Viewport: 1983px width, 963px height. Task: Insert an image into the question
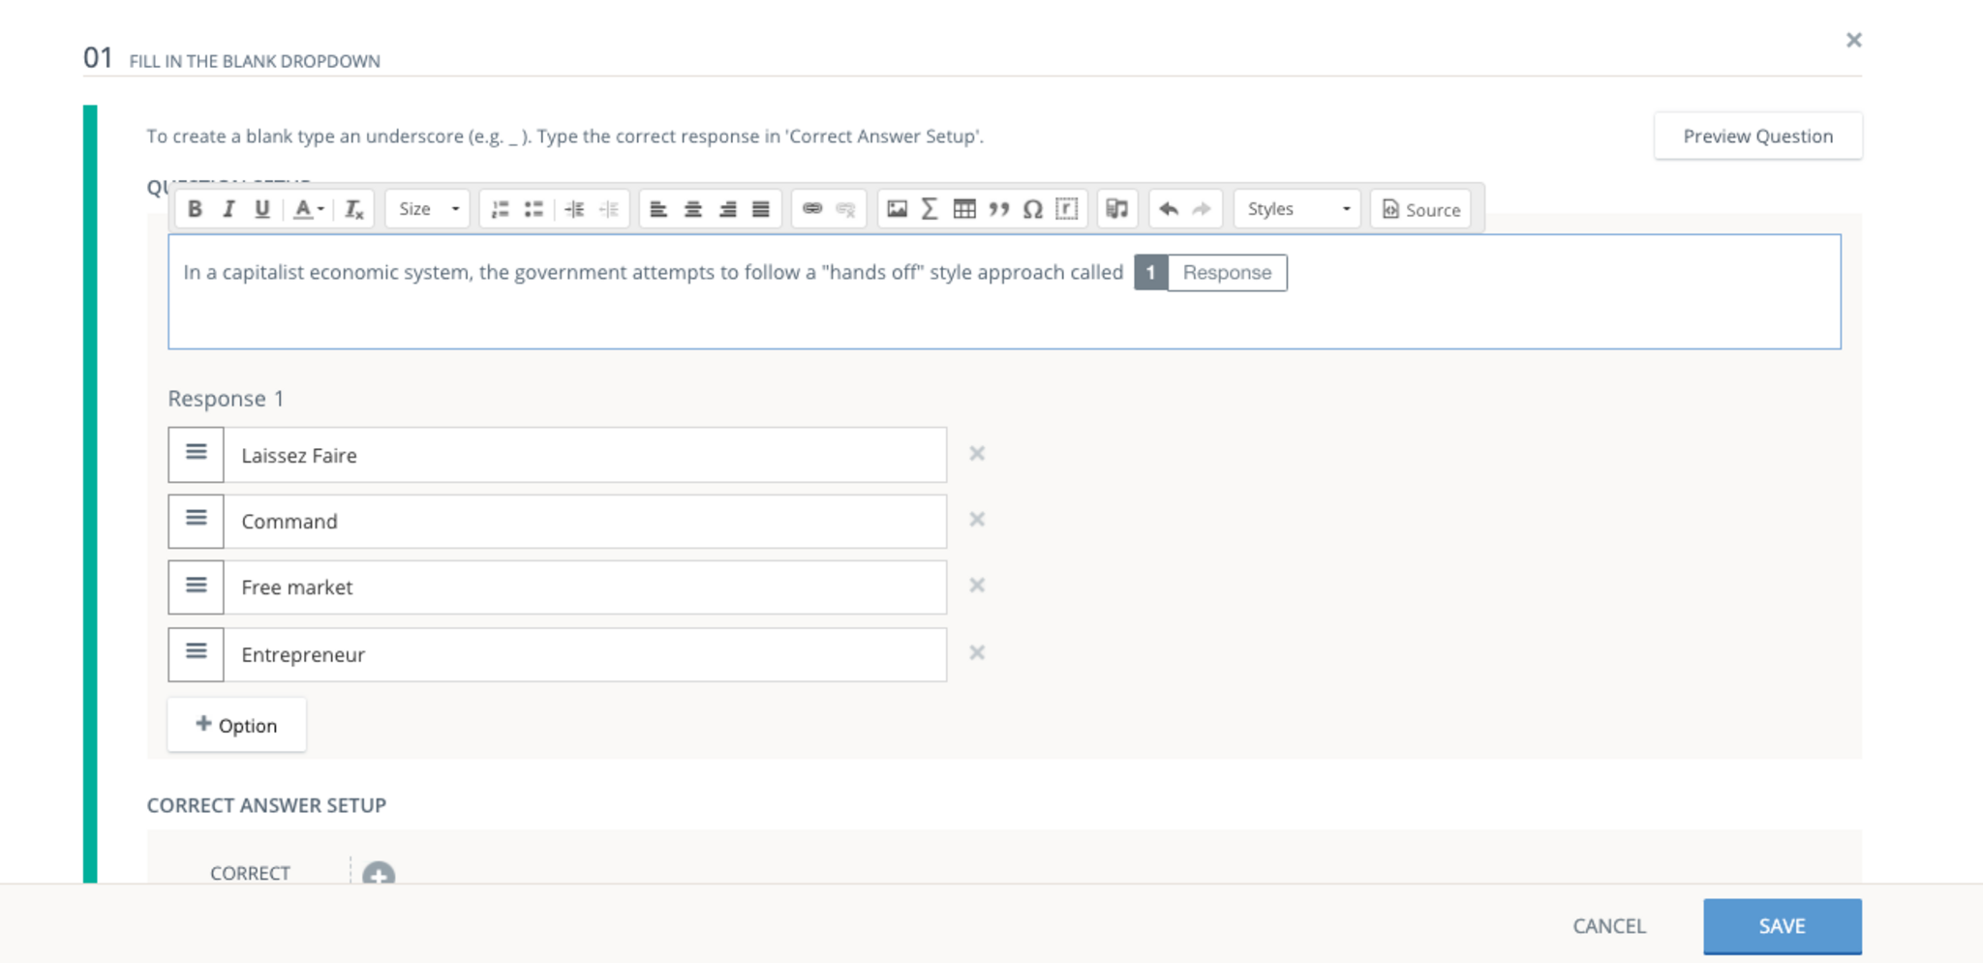tap(897, 209)
